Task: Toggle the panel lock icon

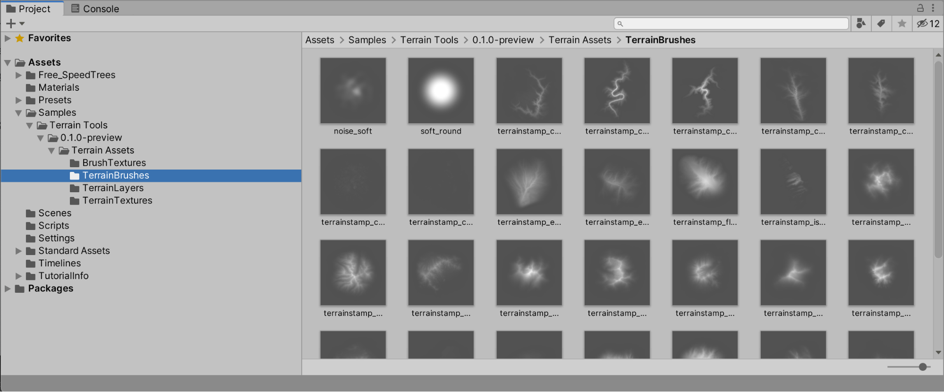Action: pos(920,8)
